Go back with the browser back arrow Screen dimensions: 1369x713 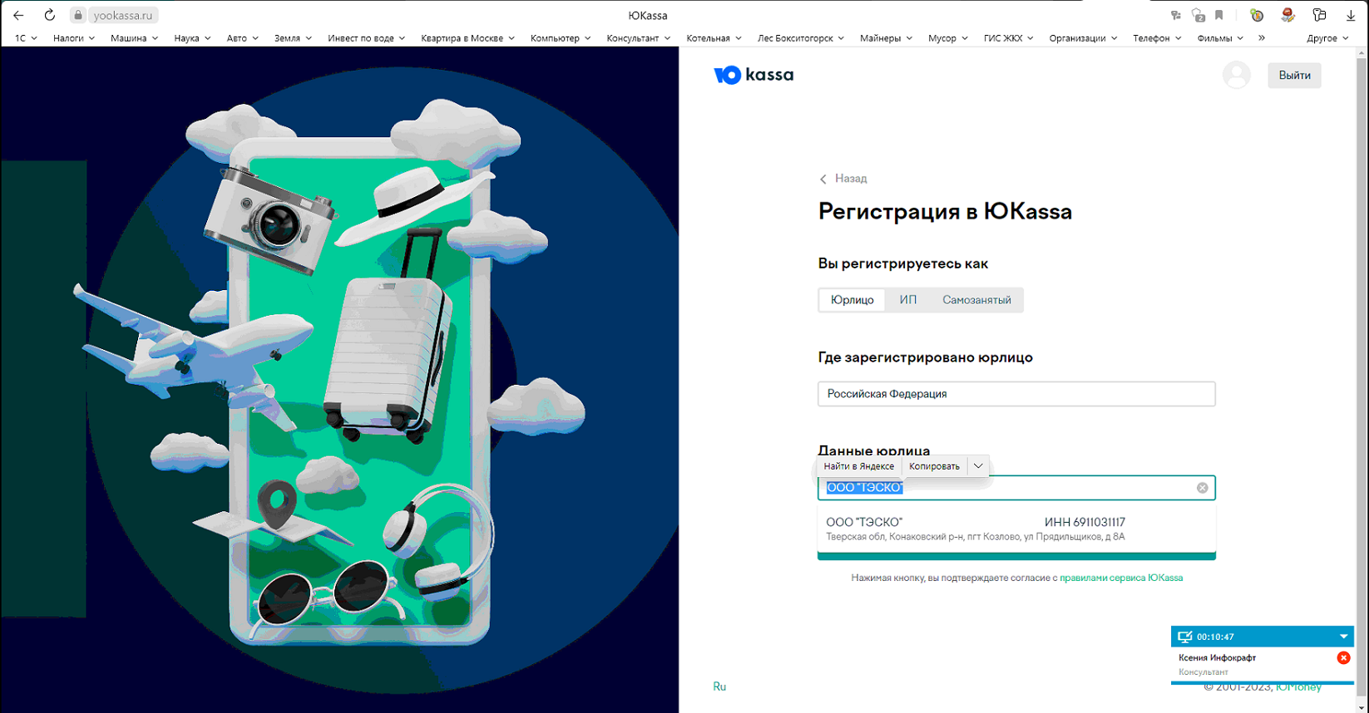point(18,15)
